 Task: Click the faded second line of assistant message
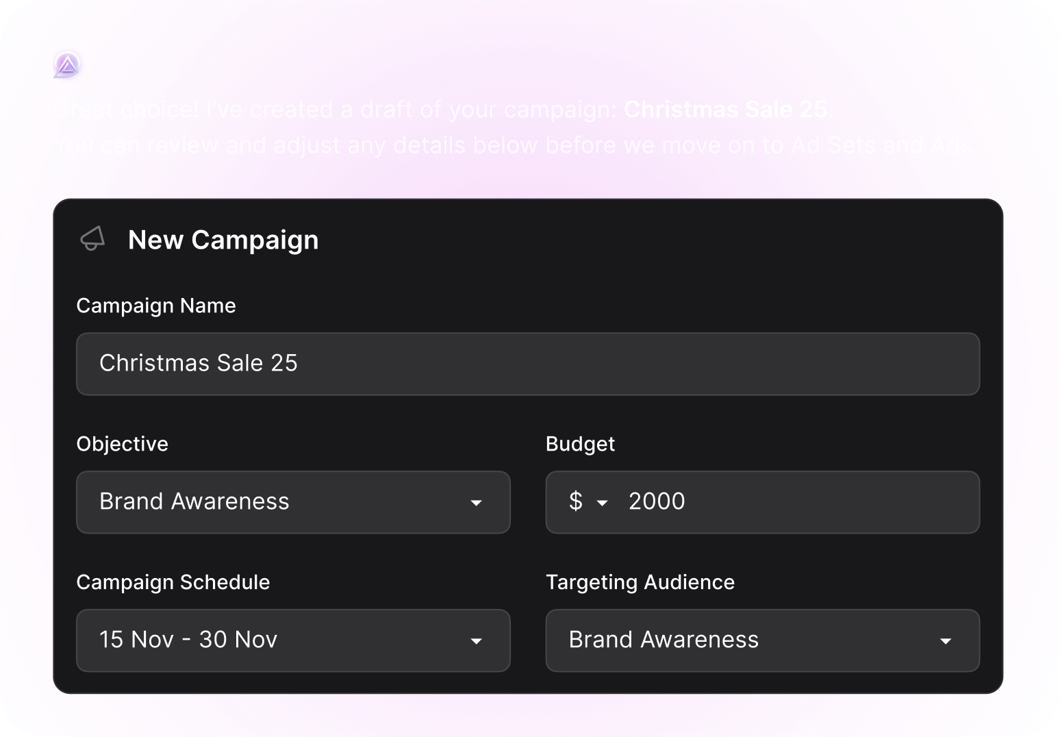tap(515, 145)
